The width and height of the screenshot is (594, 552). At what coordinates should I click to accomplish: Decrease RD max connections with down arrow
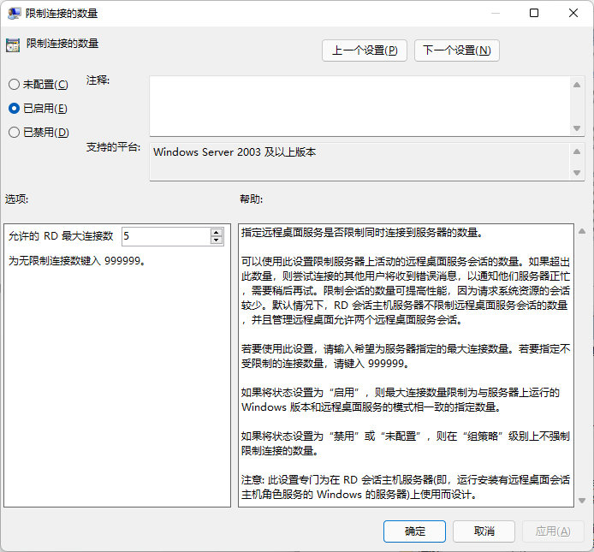pos(217,240)
